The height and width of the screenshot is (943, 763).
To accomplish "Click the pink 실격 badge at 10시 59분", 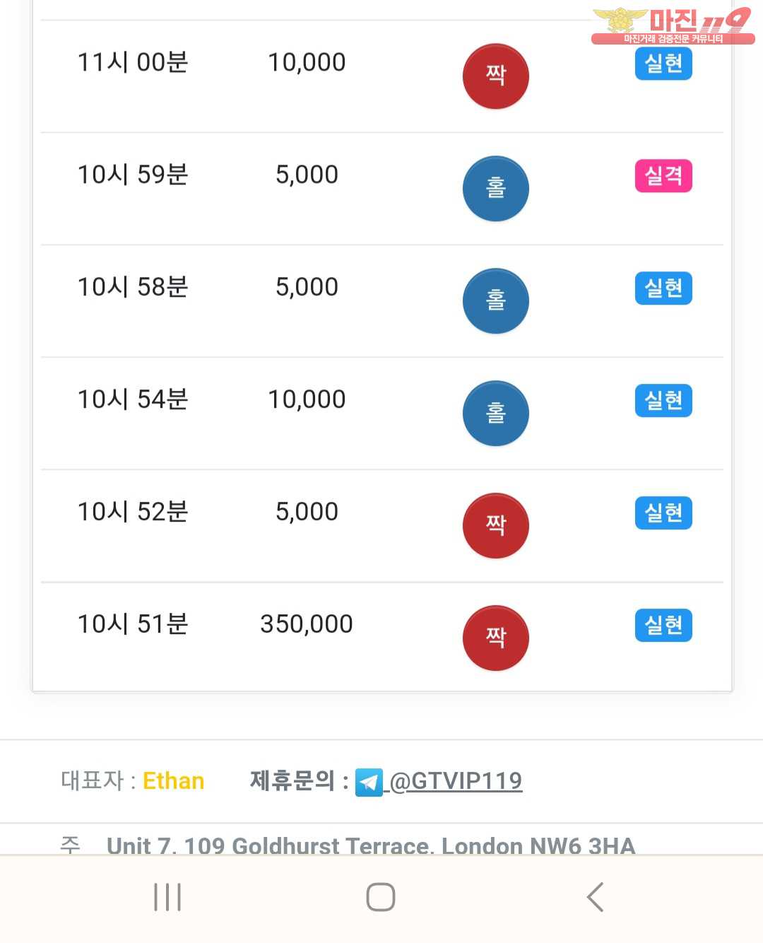I will pos(663,176).
